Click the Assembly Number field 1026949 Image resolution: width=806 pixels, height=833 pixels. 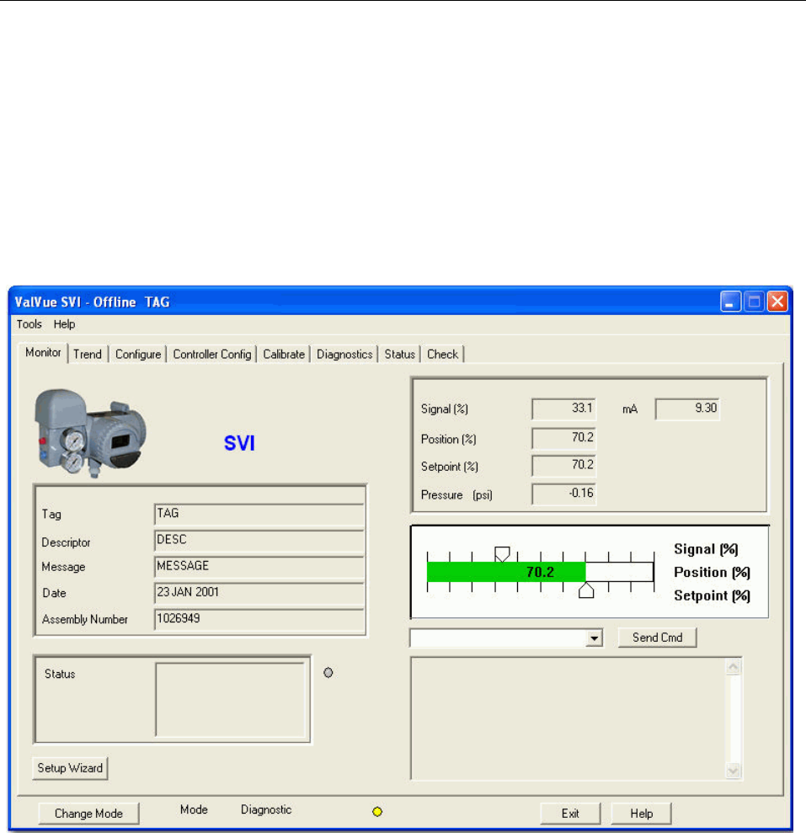259,619
